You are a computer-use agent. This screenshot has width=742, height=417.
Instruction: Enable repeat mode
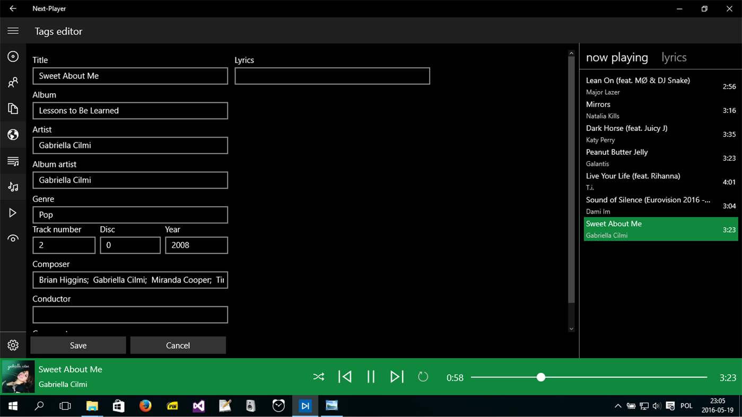(423, 376)
